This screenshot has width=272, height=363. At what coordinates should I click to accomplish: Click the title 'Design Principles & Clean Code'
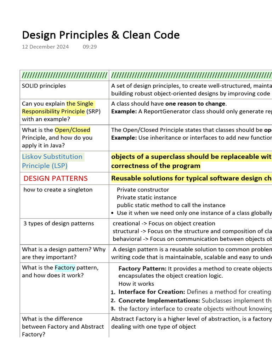101,35
